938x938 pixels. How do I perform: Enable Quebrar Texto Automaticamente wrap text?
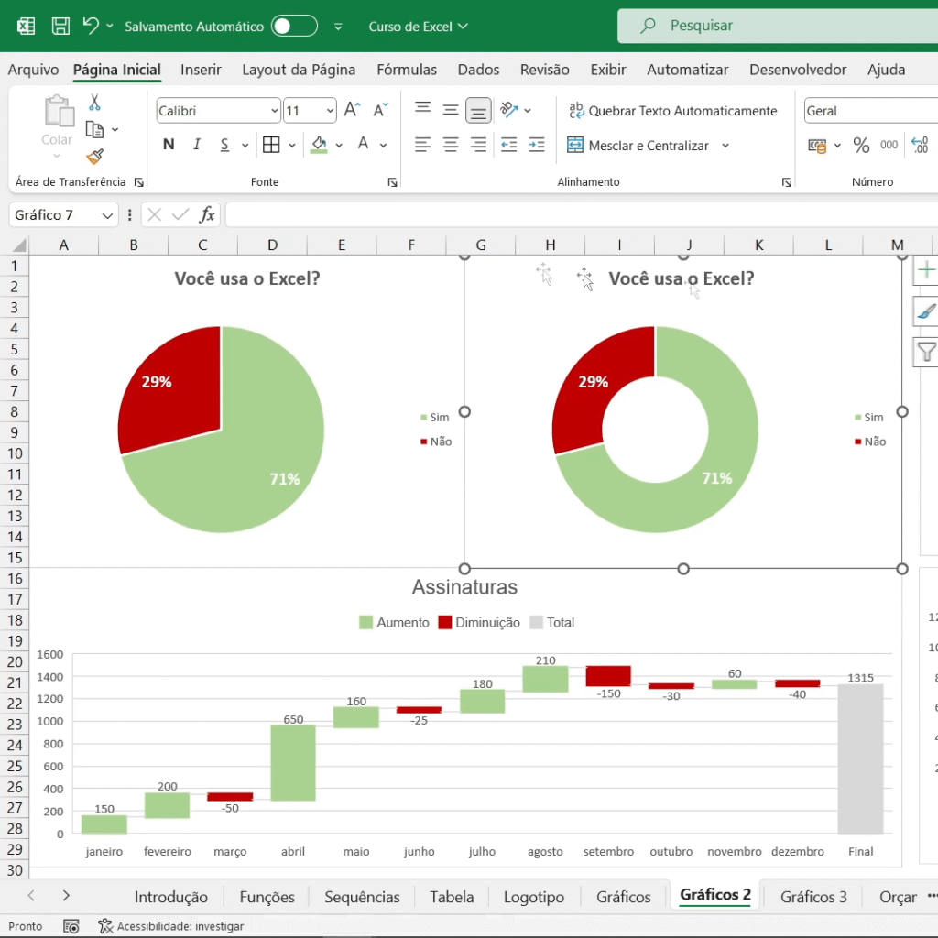674,110
